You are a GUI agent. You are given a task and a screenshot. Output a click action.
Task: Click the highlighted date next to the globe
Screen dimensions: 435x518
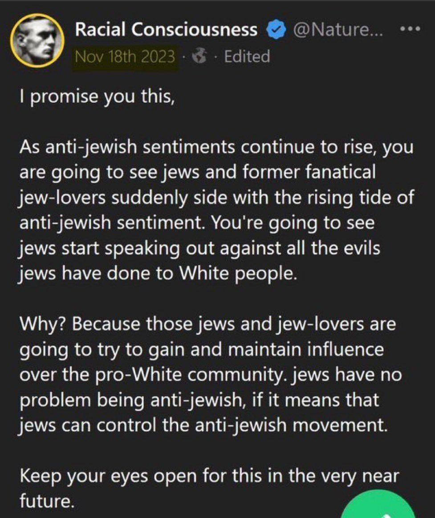pyautogui.click(x=125, y=57)
